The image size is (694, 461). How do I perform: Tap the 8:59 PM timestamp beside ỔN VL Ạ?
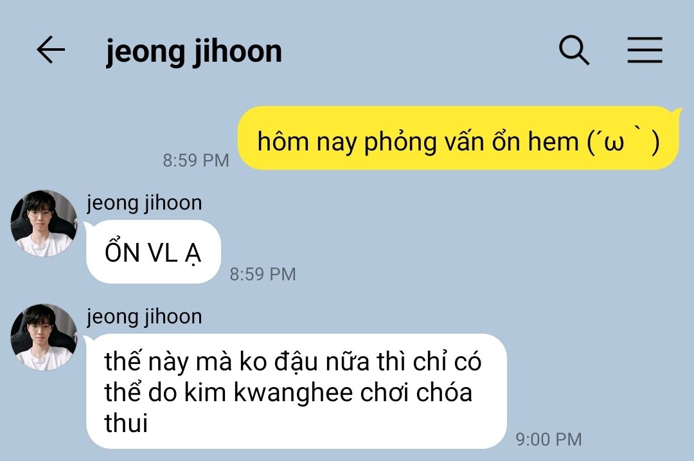click(x=262, y=274)
